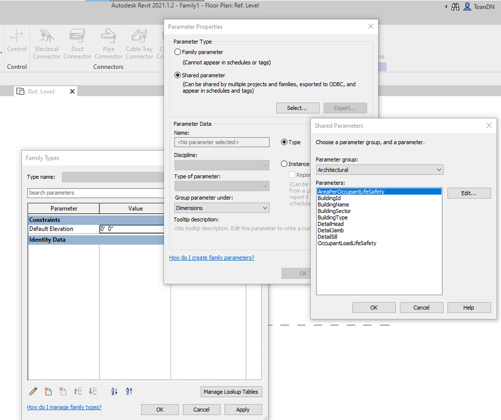501x420 pixels.
Task: Add a Duct Connector
Action: (x=77, y=44)
